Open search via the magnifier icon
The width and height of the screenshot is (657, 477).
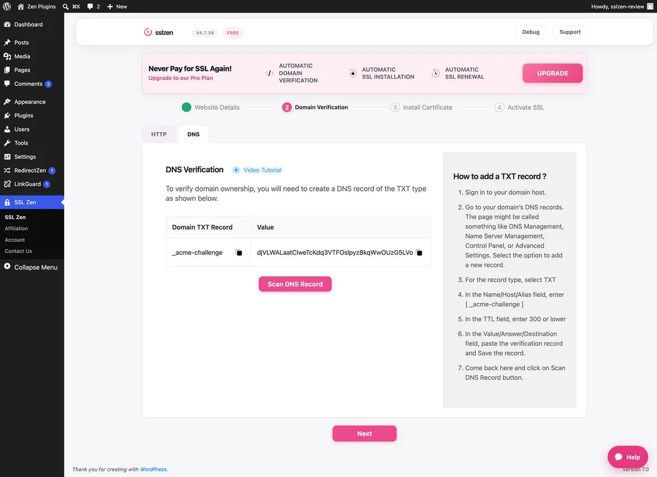tap(66, 7)
